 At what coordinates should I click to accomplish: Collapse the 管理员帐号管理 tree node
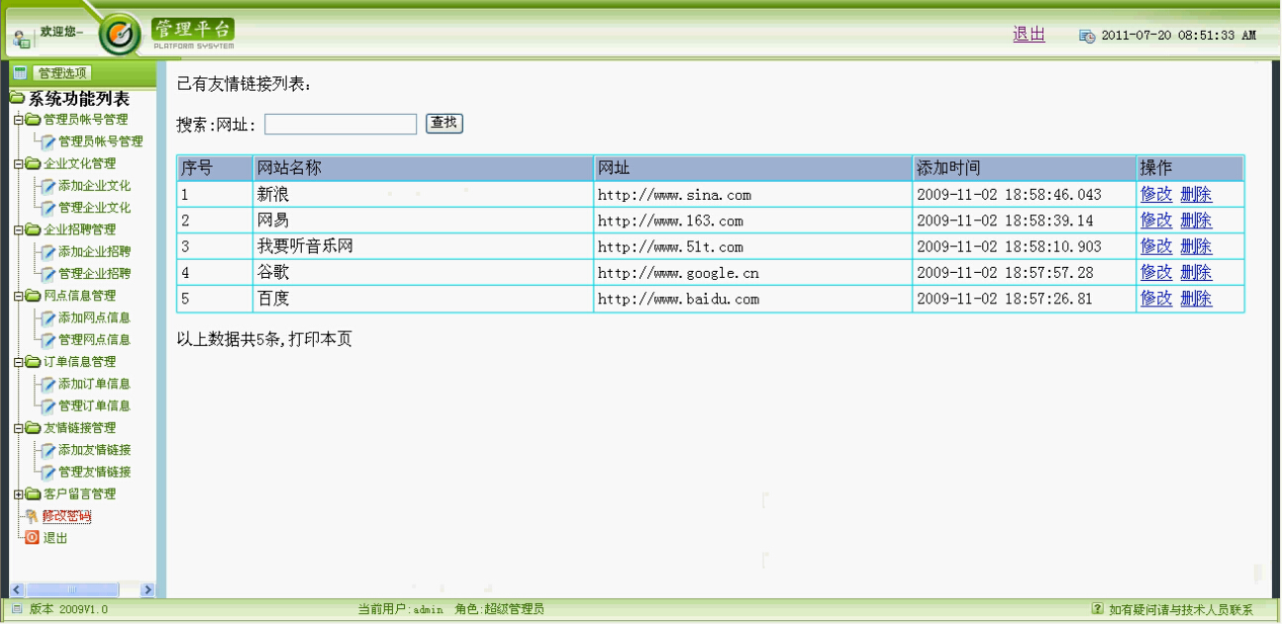tap(18, 120)
